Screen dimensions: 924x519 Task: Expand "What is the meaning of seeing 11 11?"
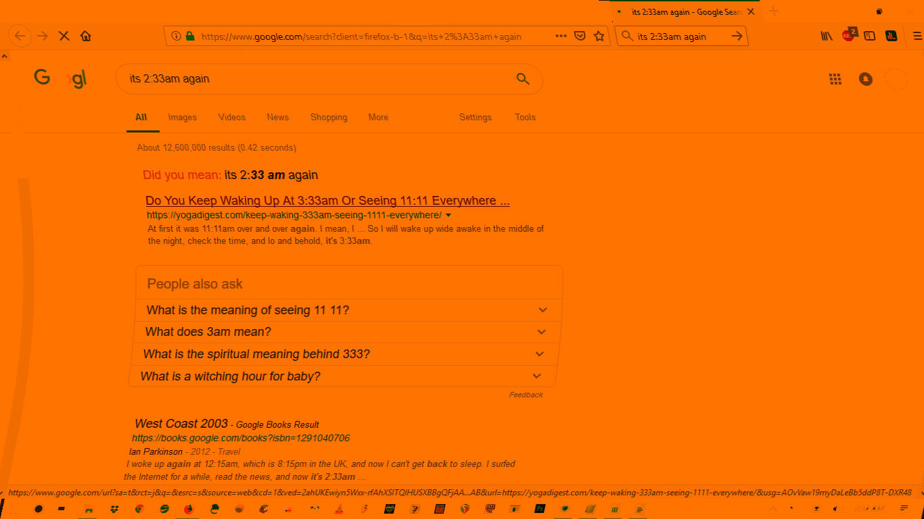tap(542, 310)
